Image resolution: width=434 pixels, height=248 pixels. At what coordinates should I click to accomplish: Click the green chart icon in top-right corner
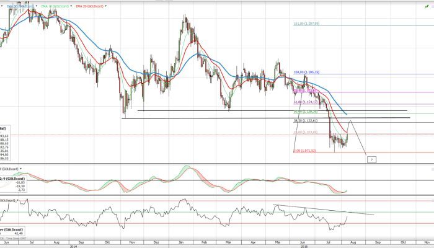click(427, 6)
